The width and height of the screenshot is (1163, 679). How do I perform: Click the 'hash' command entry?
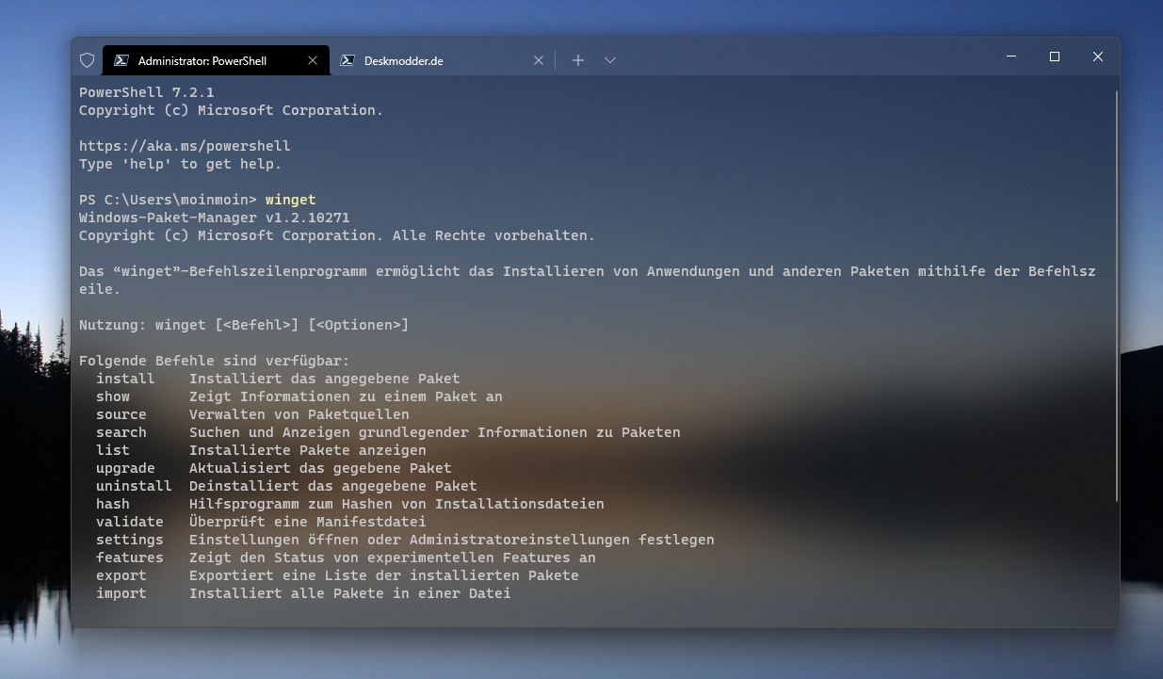click(113, 505)
